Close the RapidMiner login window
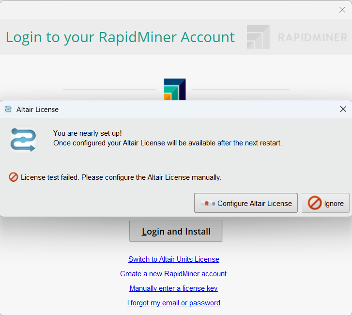 pos(342,10)
